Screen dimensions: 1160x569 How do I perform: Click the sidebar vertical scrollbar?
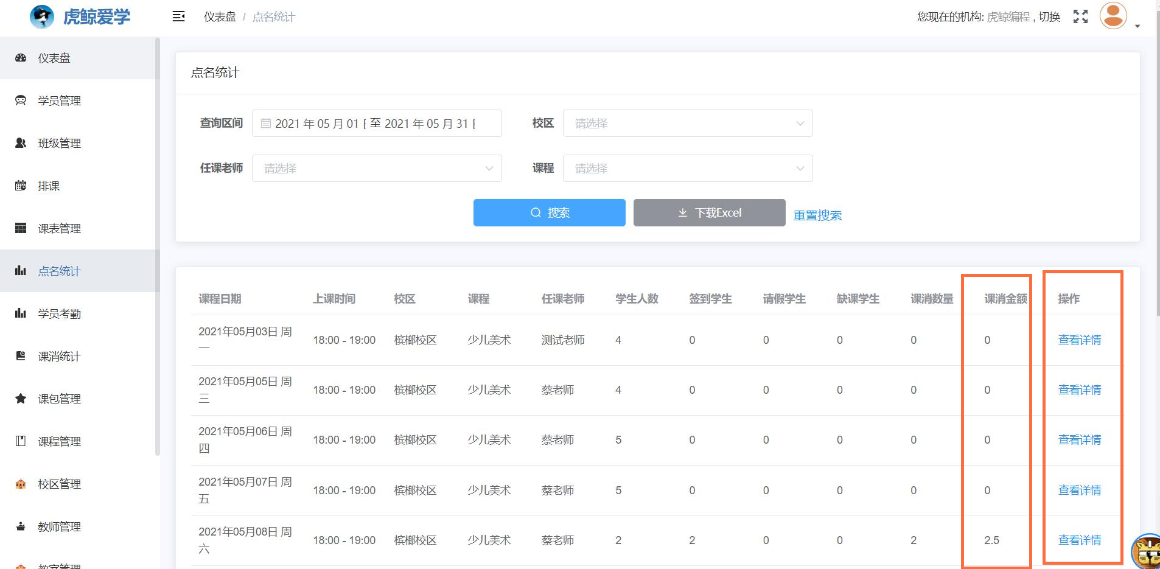[x=158, y=246]
